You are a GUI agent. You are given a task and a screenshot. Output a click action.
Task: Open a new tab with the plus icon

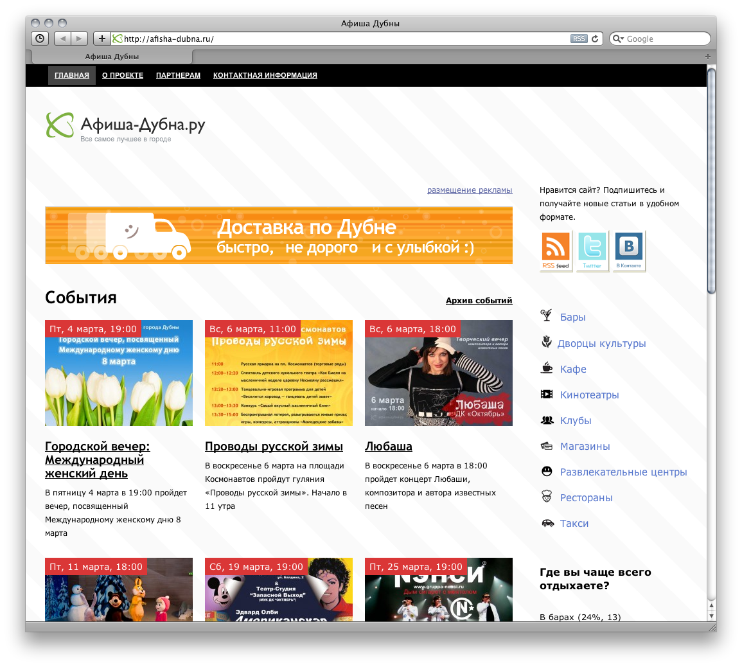click(x=707, y=57)
